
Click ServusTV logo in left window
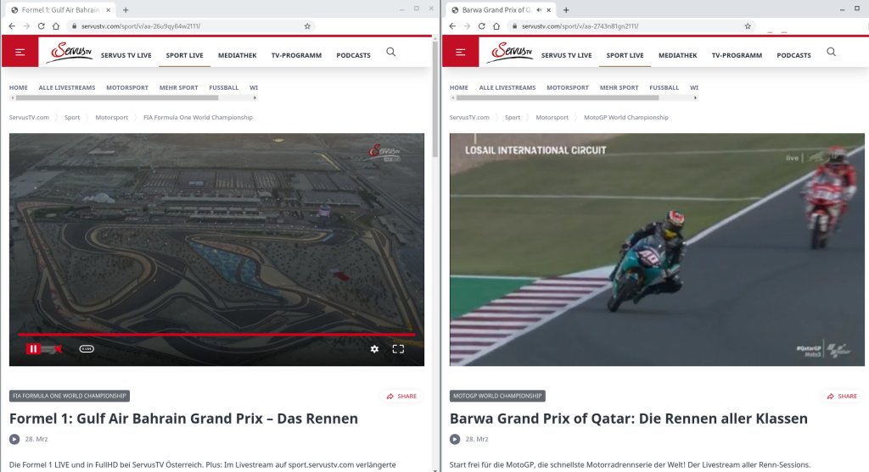[x=70, y=52]
